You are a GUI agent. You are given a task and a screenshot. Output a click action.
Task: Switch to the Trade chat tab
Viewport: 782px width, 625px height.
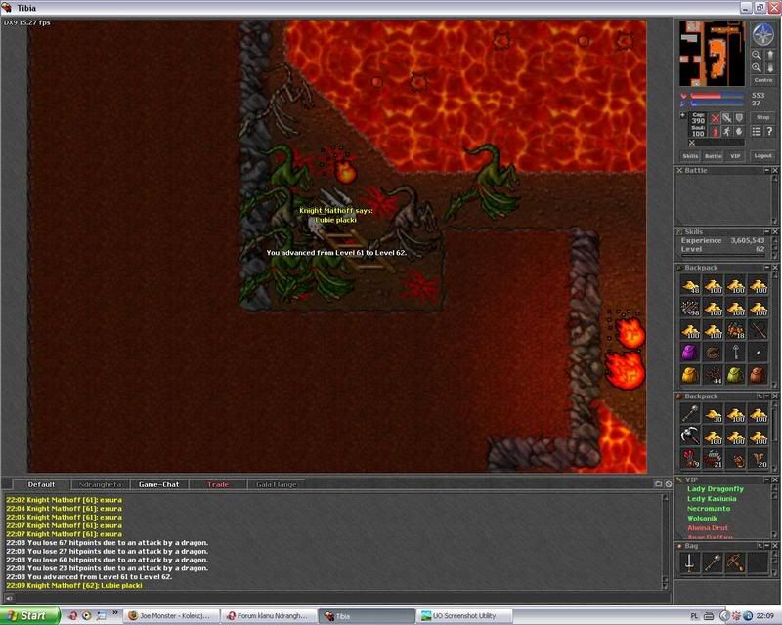click(218, 484)
